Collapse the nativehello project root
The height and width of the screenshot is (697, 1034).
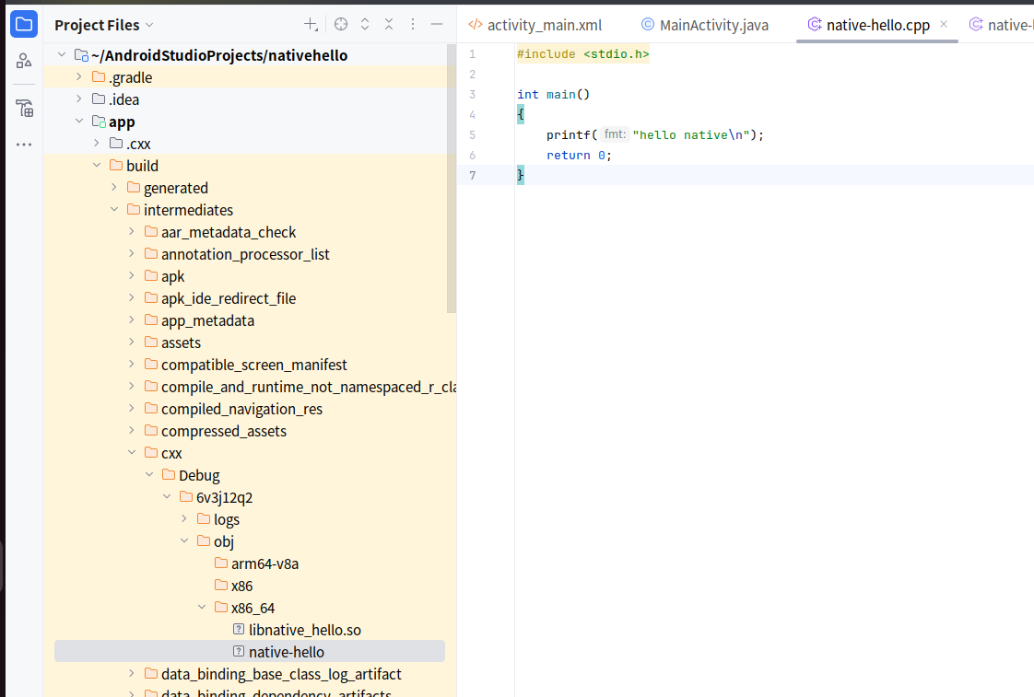click(x=62, y=54)
